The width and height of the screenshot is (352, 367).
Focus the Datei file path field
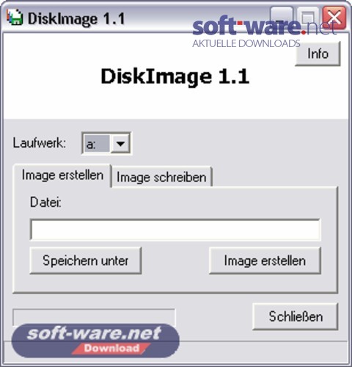pos(175,230)
